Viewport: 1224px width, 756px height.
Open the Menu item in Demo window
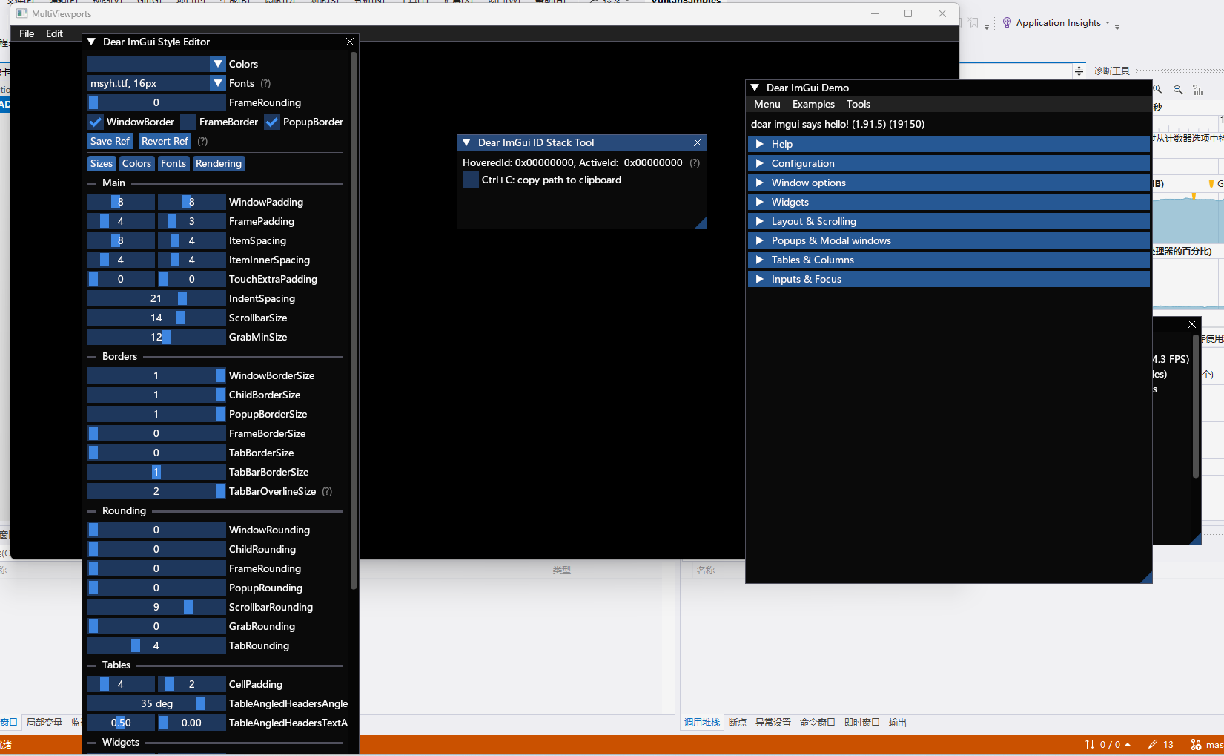[767, 105]
